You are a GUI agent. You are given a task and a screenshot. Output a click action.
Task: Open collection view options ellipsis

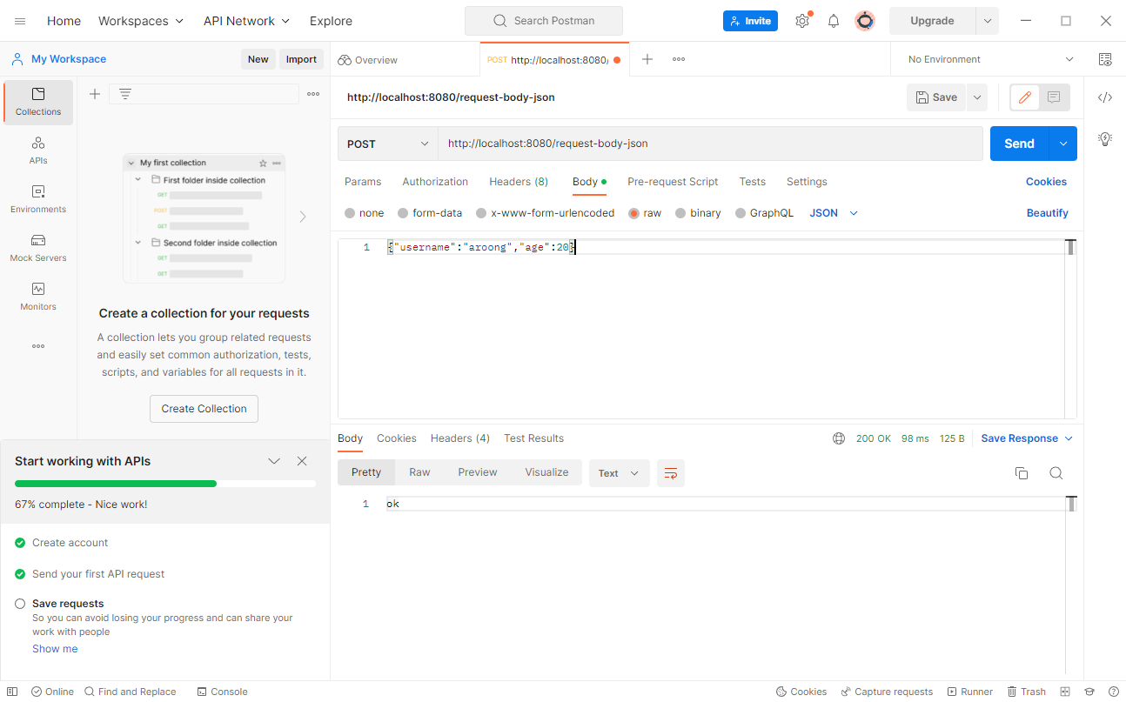(x=313, y=94)
